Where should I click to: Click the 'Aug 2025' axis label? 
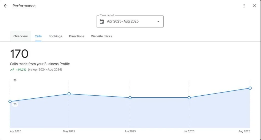244,131
